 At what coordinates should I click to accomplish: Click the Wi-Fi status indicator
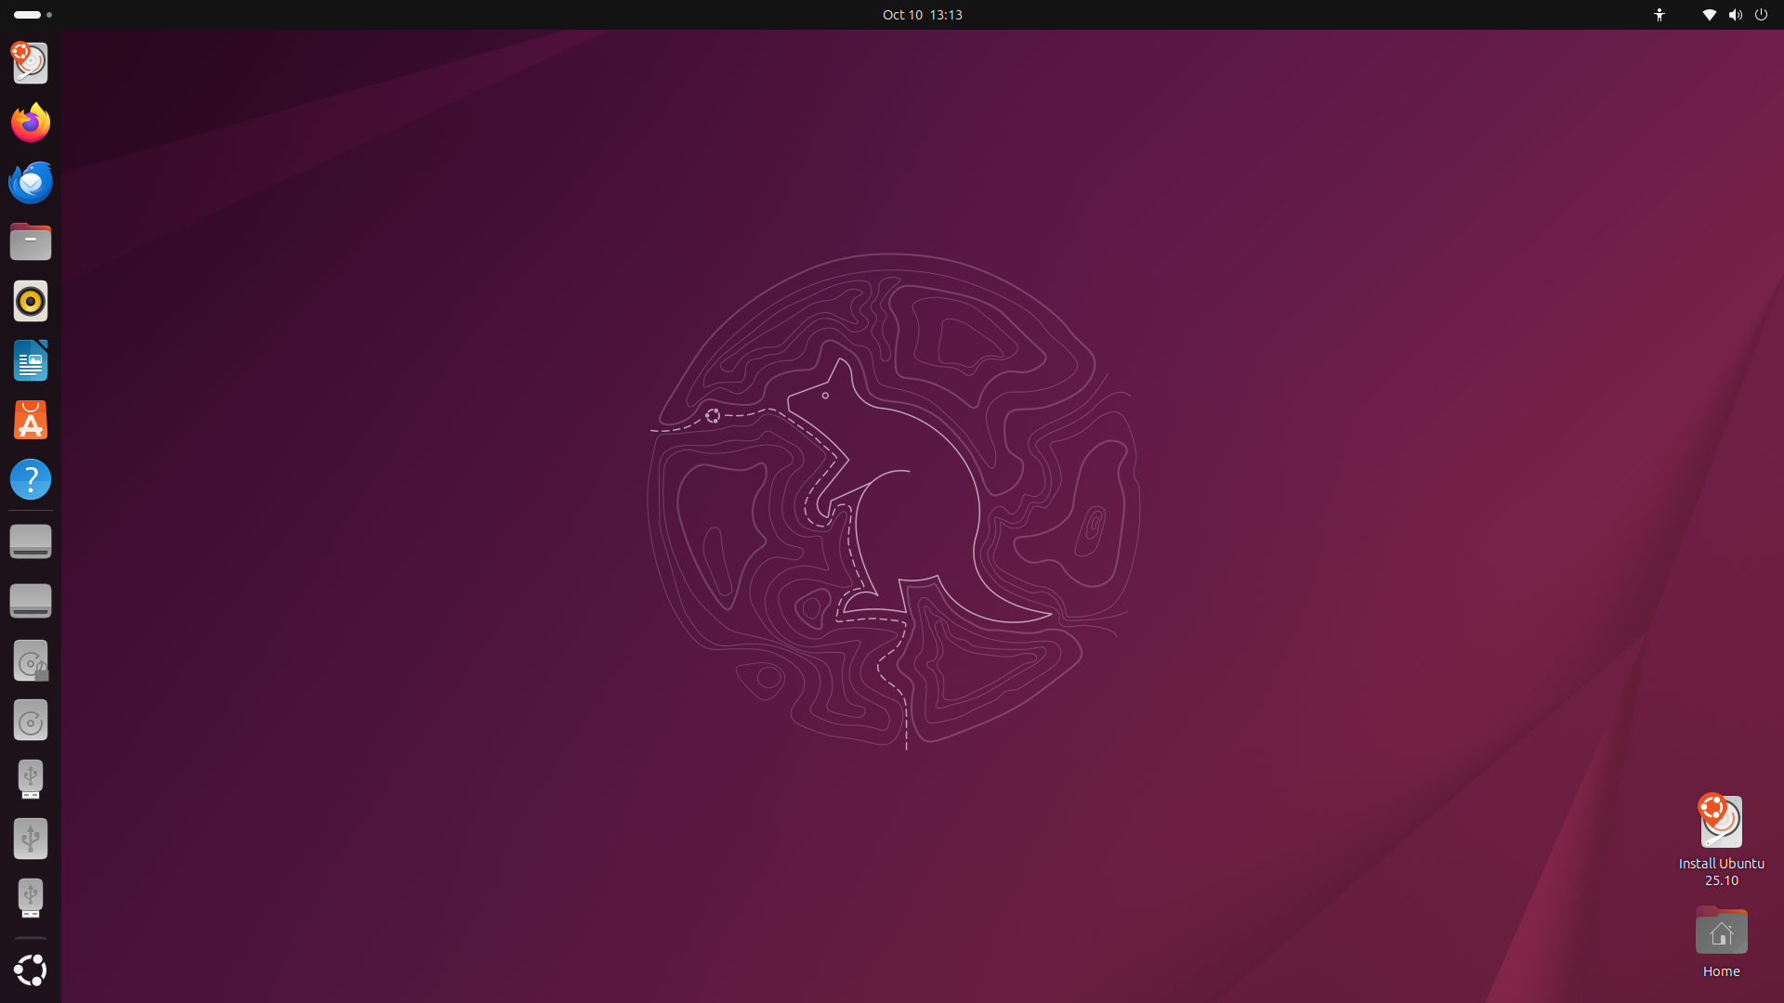click(x=1708, y=15)
